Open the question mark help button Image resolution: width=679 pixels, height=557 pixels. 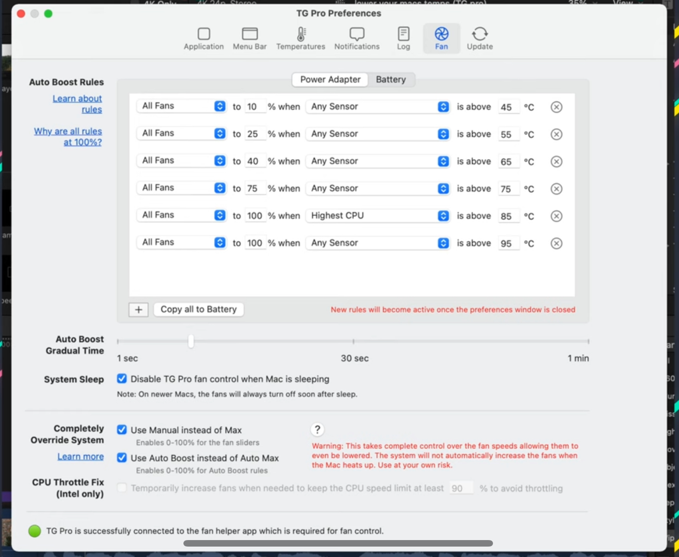317,429
